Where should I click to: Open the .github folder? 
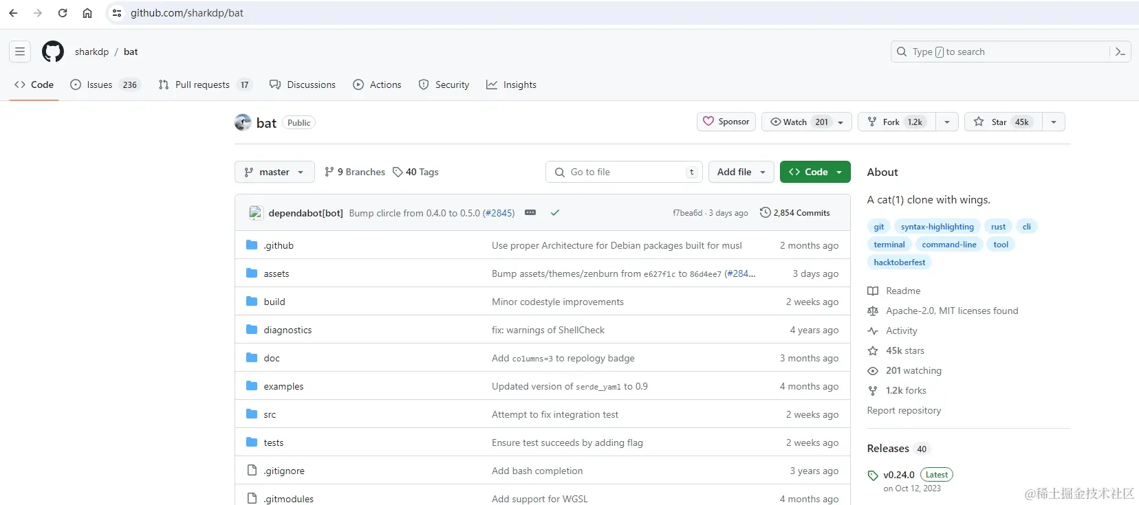point(279,245)
